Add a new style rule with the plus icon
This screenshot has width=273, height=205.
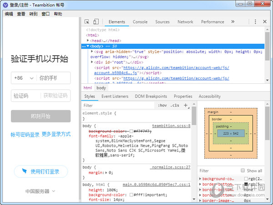[186, 105]
